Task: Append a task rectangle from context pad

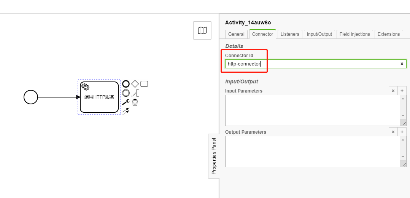Action: coord(144,84)
